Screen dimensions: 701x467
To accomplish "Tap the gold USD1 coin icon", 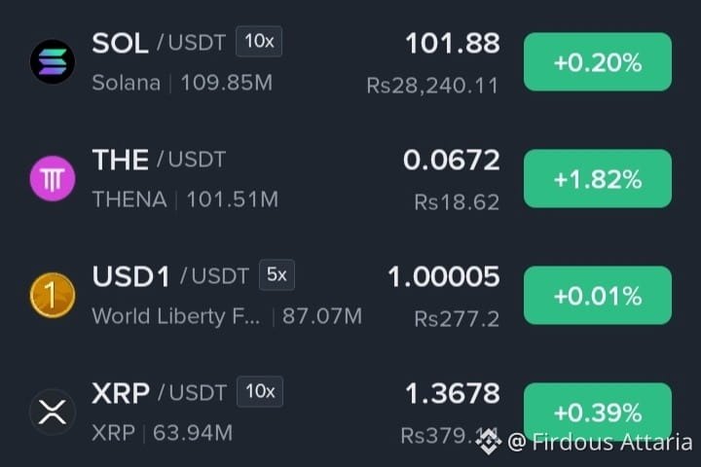I will [53, 295].
